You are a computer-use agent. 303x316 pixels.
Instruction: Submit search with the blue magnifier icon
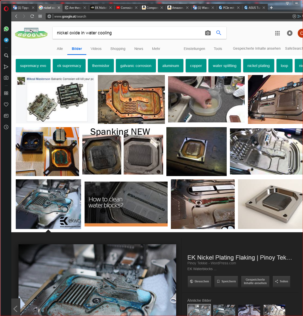coord(219,33)
